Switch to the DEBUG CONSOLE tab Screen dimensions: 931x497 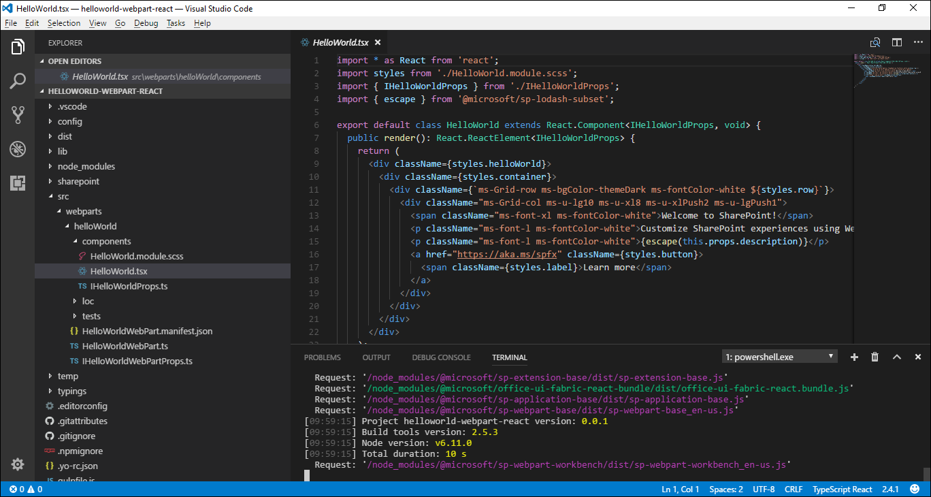441,357
